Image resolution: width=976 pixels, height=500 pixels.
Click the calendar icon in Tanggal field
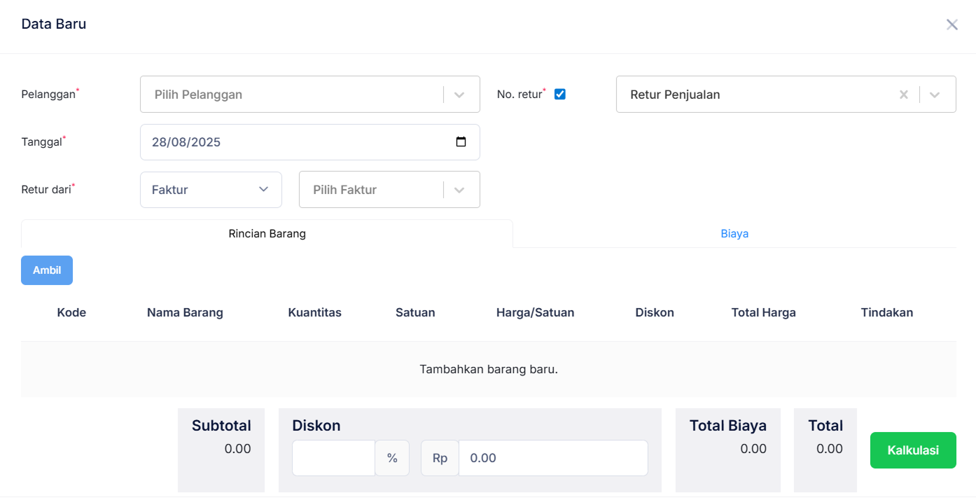click(461, 142)
